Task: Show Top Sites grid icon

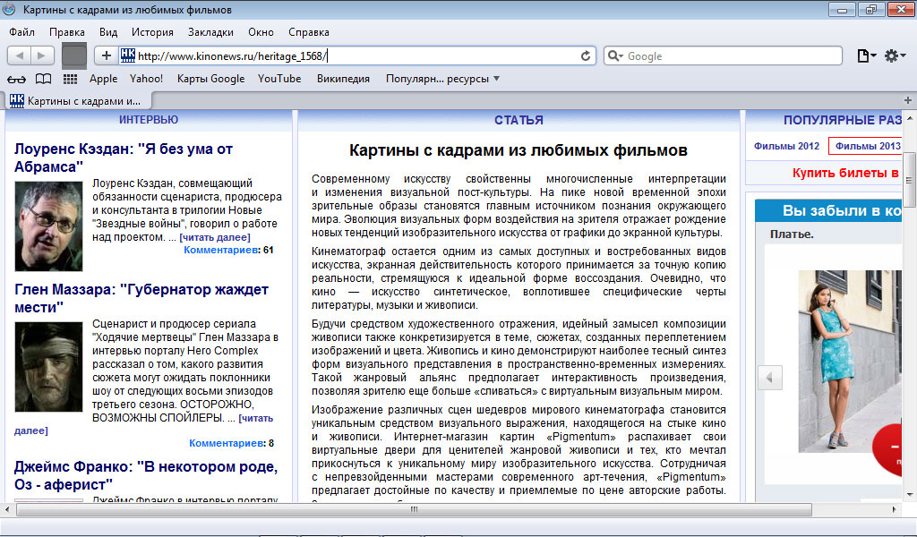Action: [70, 79]
